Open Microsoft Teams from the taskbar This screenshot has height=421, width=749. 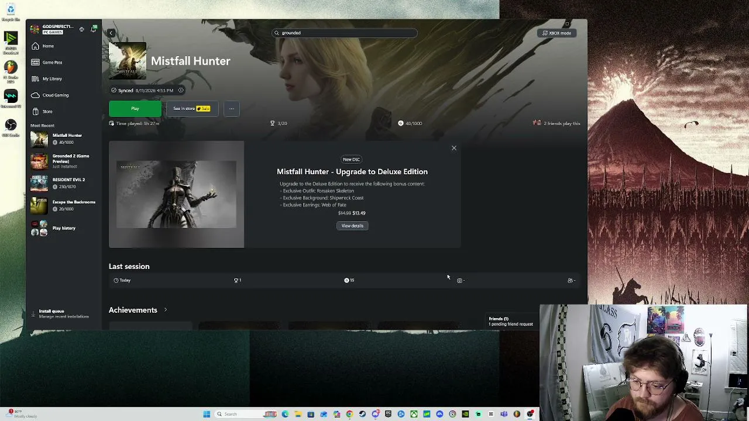click(504, 415)
